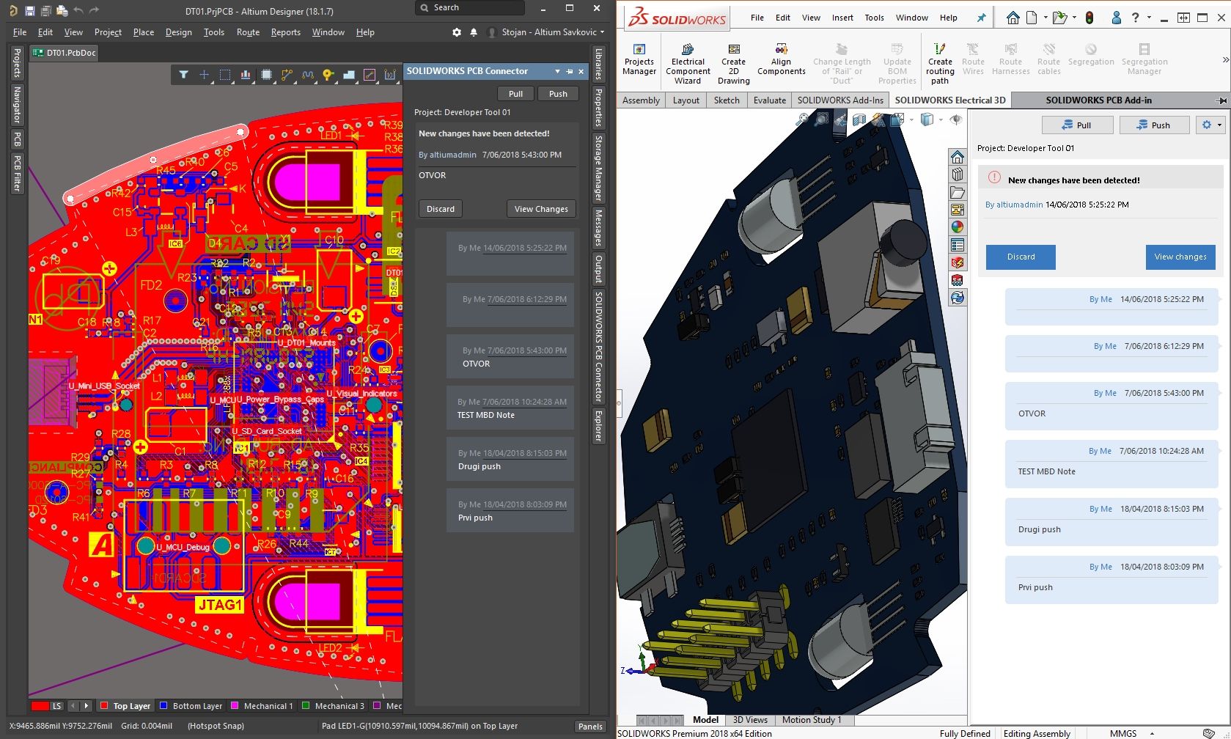This screenshot has width=1231, height=739.
Task: Click the place component chip icon
Action: pyautogui.click(x=266, y=74)
